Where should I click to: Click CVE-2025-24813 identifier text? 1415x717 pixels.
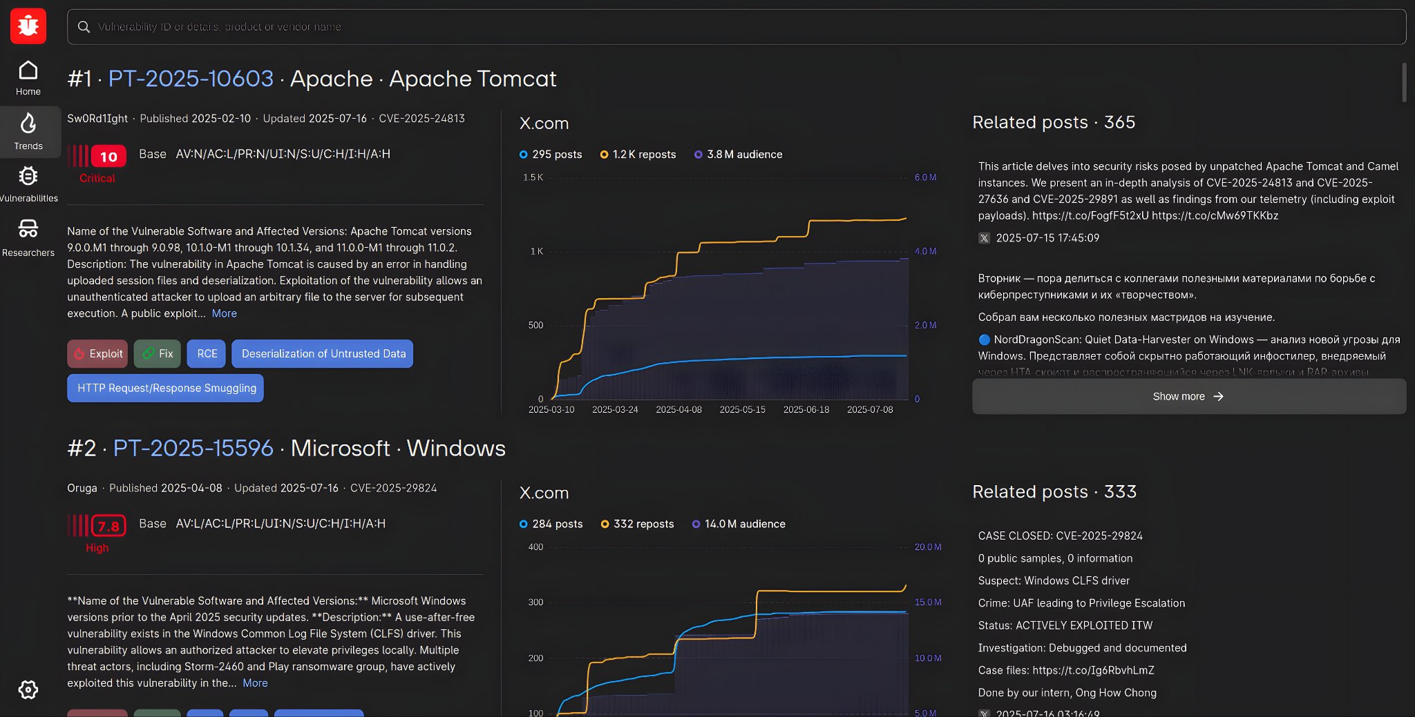click(x=421, y=119)
